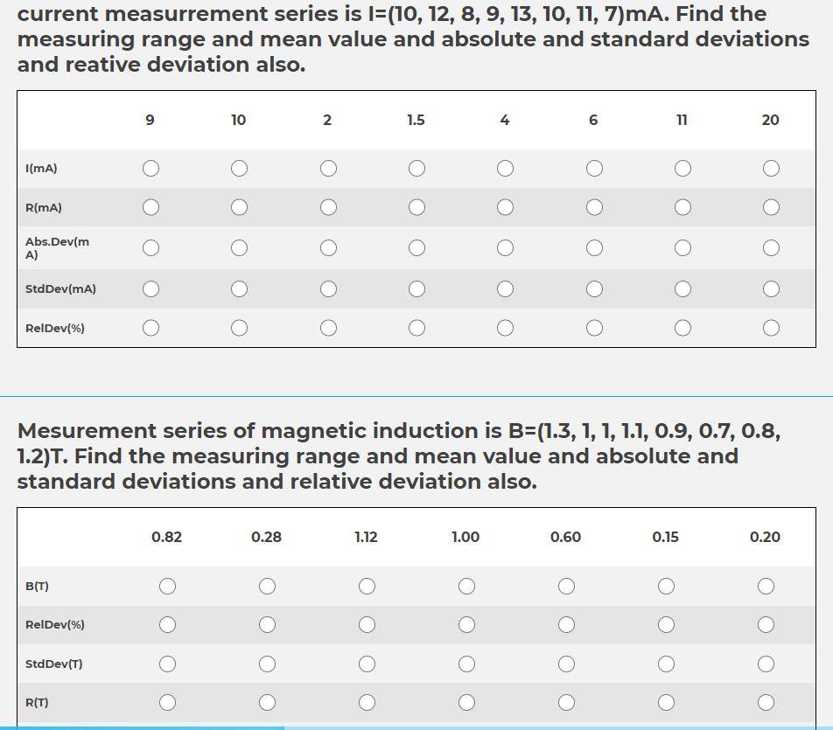Pick 0.28 in magnetic RelDev(%) row
833x730 pixels.
(x=267, y=624)
